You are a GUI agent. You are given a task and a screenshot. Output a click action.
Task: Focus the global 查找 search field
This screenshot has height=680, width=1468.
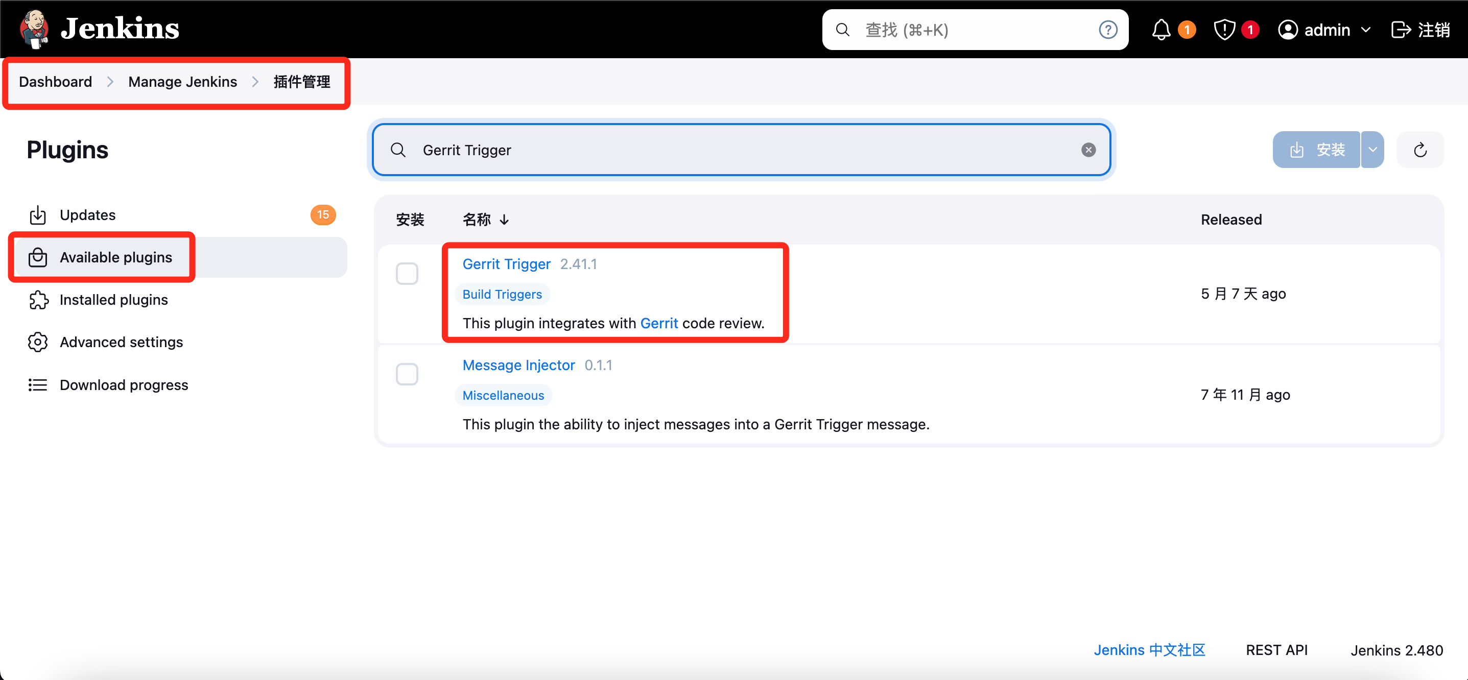click(969, 30)
